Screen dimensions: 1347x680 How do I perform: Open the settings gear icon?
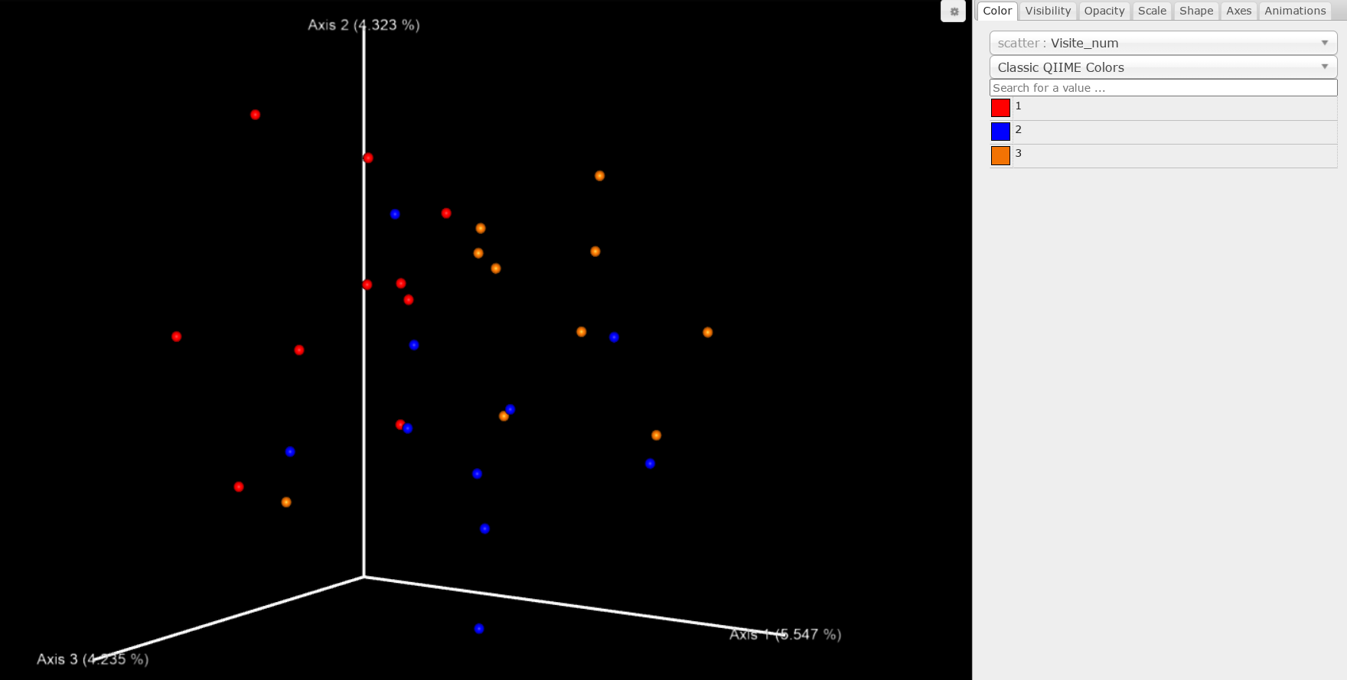point(954,11)
